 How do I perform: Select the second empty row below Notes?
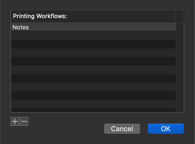[x=93, y=44]
